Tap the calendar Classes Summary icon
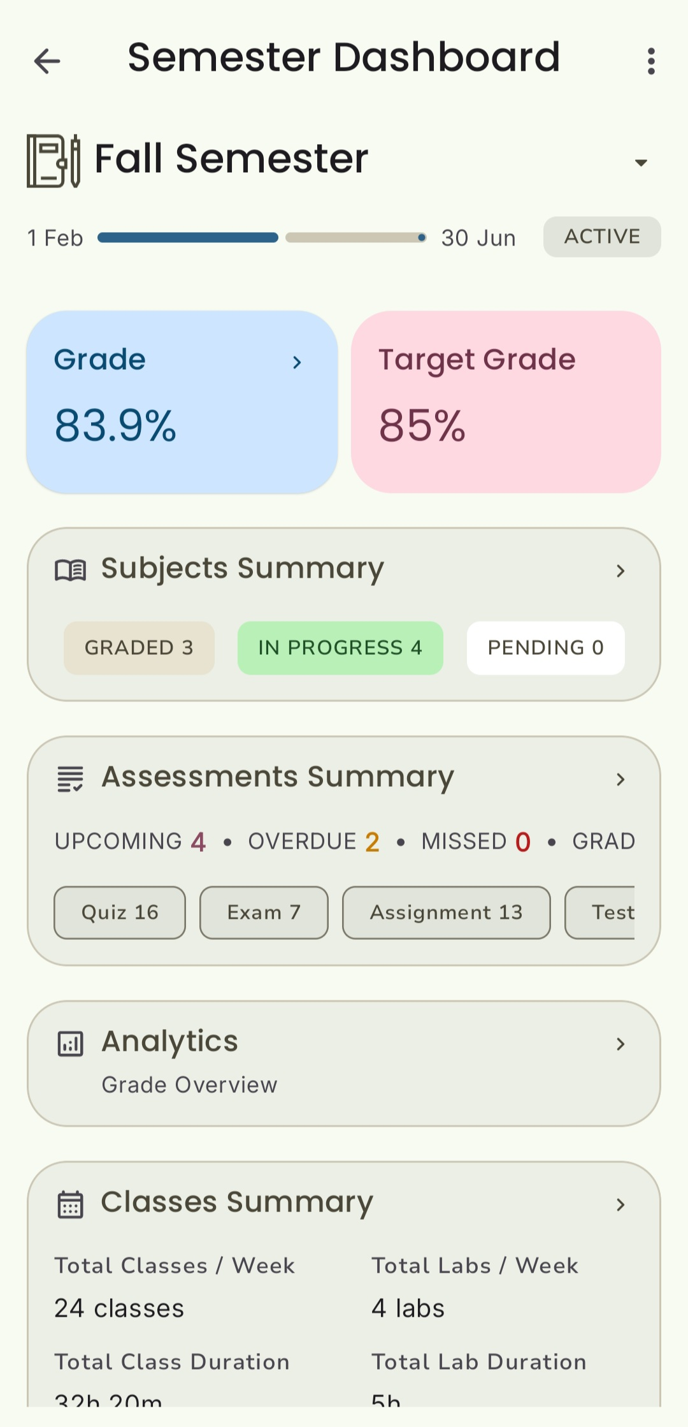The image size is (688, 1427). point(70,1204)
